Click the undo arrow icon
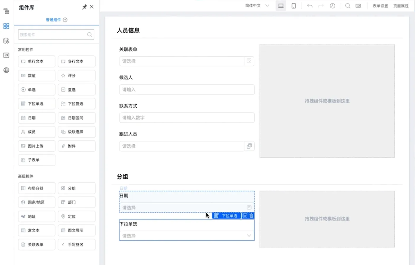Screen dimensions: 415x265 pyautogui.click(x=310, y=6)
